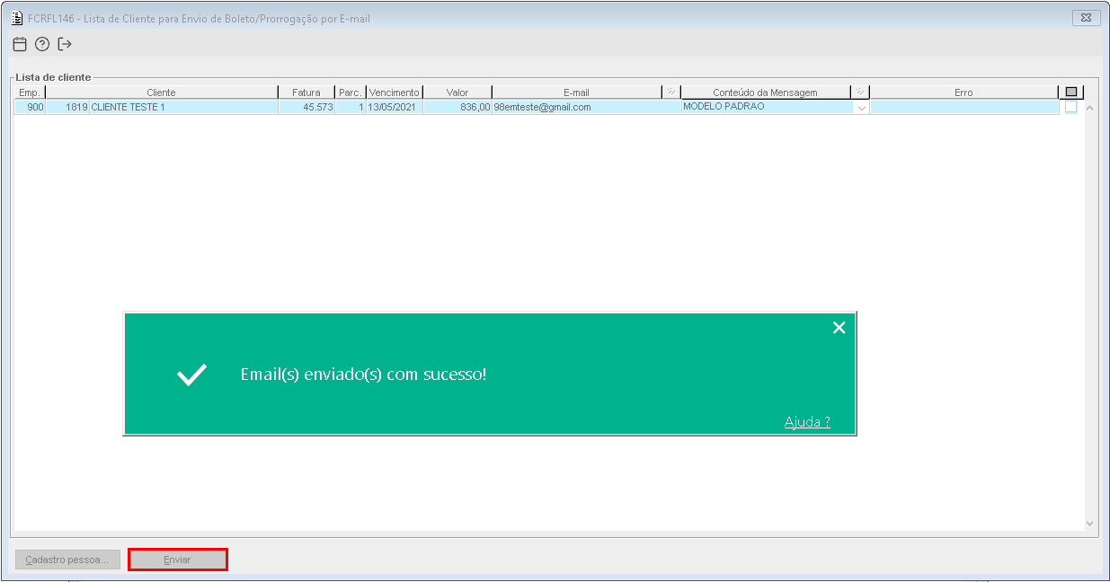Click the Enviar button
The height and width of the screenshot is (582, 1110).
click(x=177, y=560)
